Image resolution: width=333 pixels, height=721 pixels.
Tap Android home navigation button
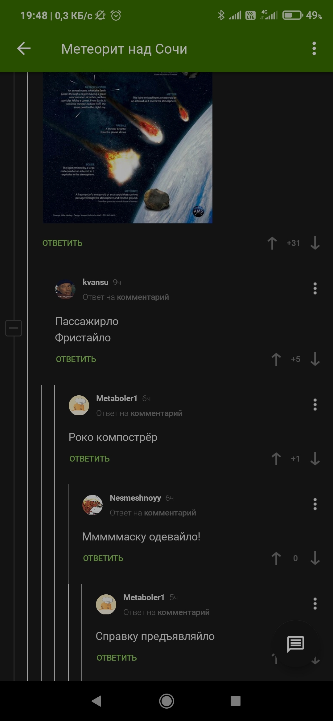(166, 701)
